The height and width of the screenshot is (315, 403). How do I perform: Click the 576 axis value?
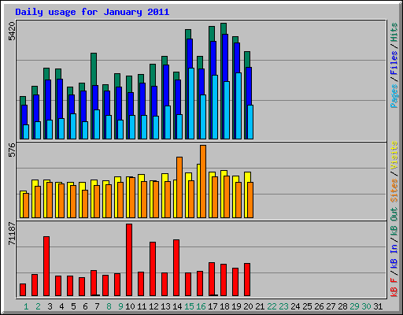[12, 150]
